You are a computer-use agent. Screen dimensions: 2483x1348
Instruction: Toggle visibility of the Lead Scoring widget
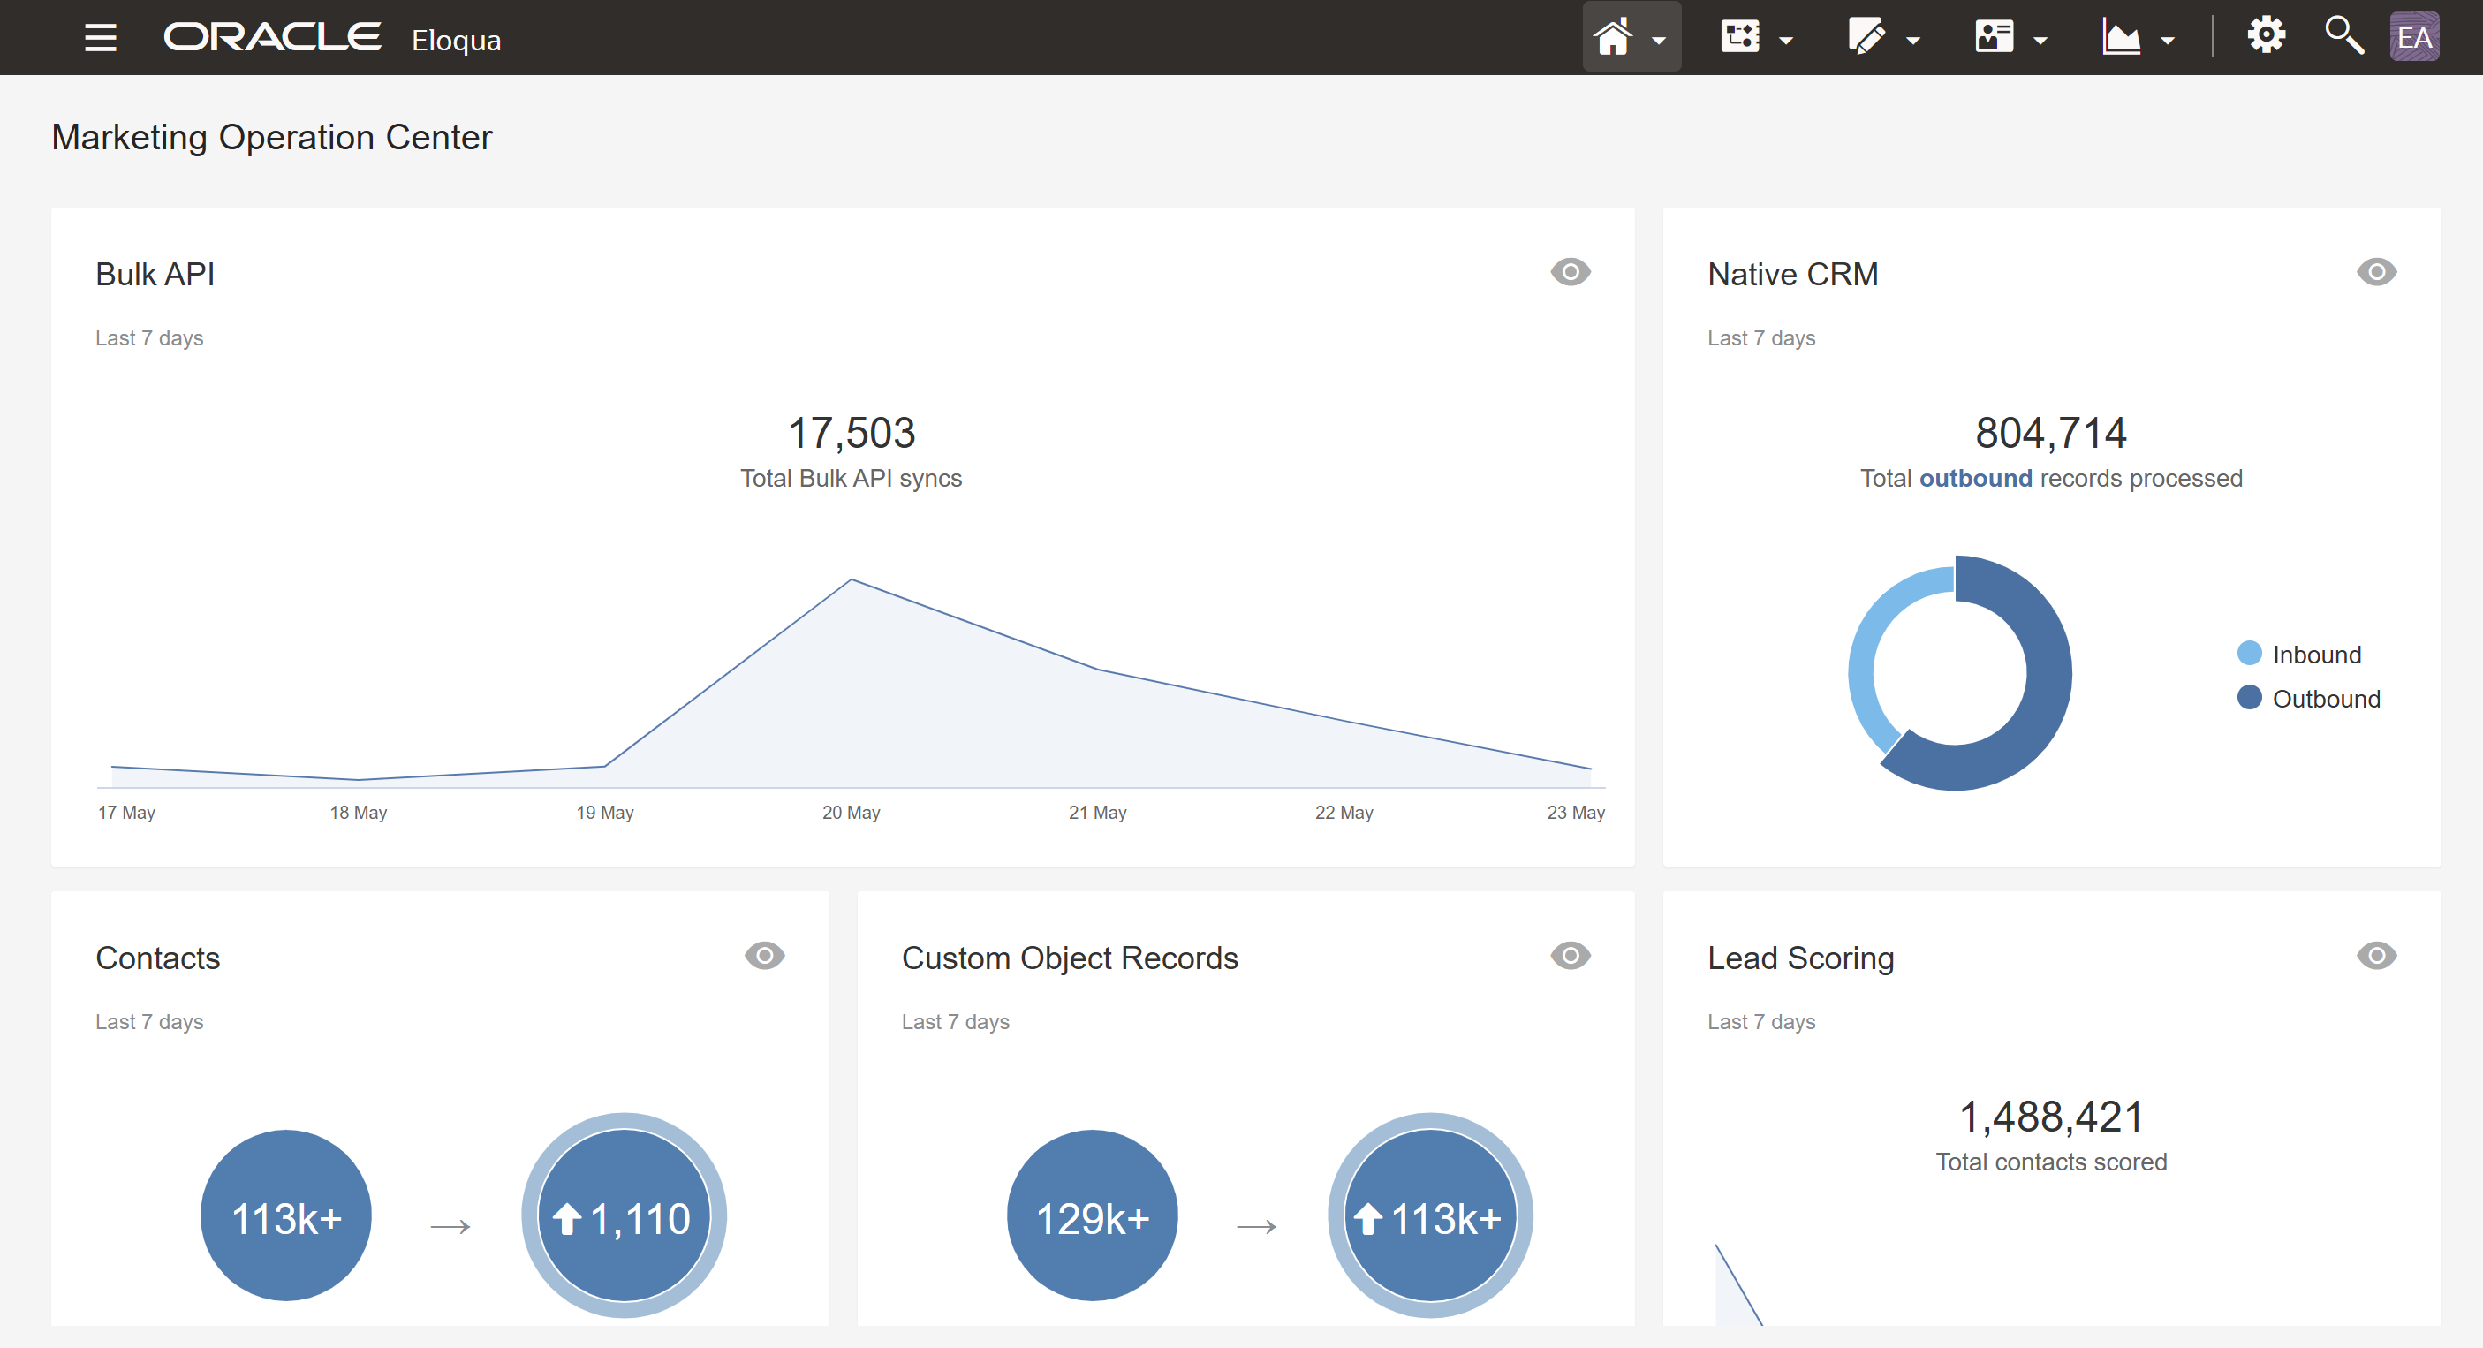point(2376,956)
